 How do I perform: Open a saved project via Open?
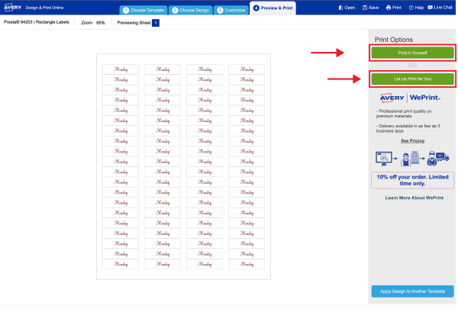click(x=347, y=8)
